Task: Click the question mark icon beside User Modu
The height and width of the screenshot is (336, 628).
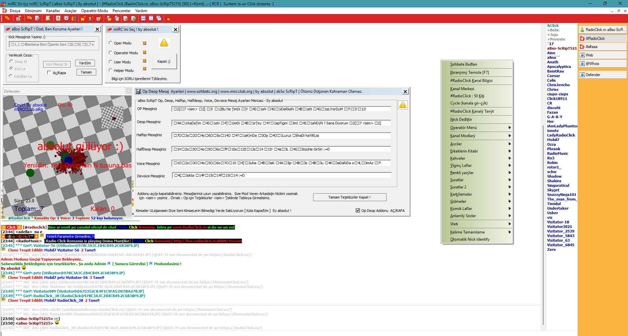Action: pos(145,61)
